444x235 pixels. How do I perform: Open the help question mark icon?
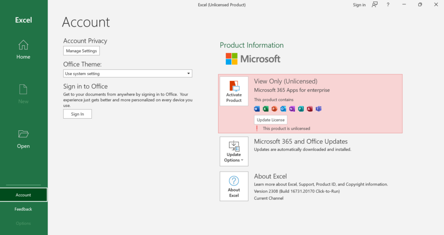click(388, 4)
